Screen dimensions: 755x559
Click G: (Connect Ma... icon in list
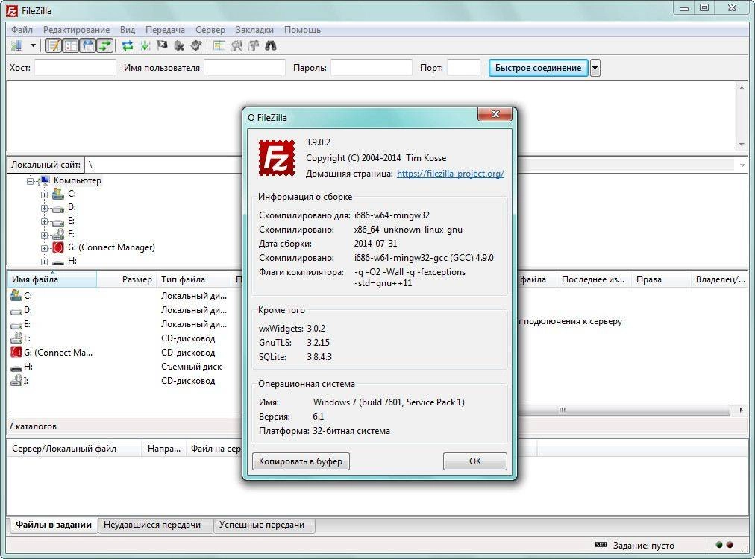click(x=16, y=352)
